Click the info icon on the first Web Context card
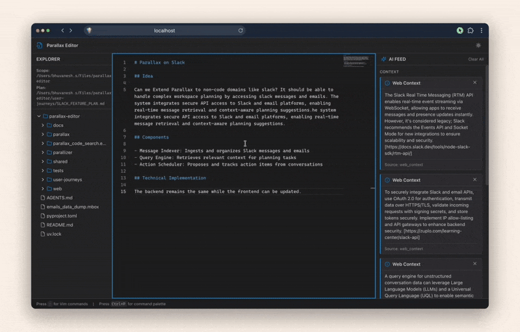The height and width of the screenshot is (332, 520). (387, 83)
